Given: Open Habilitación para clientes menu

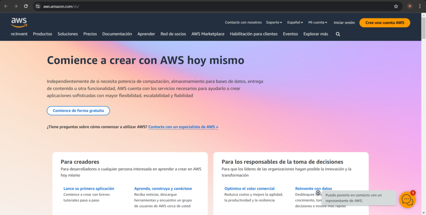Looking at the screenshot, I should pyautogui.click(x=254, y=34).
